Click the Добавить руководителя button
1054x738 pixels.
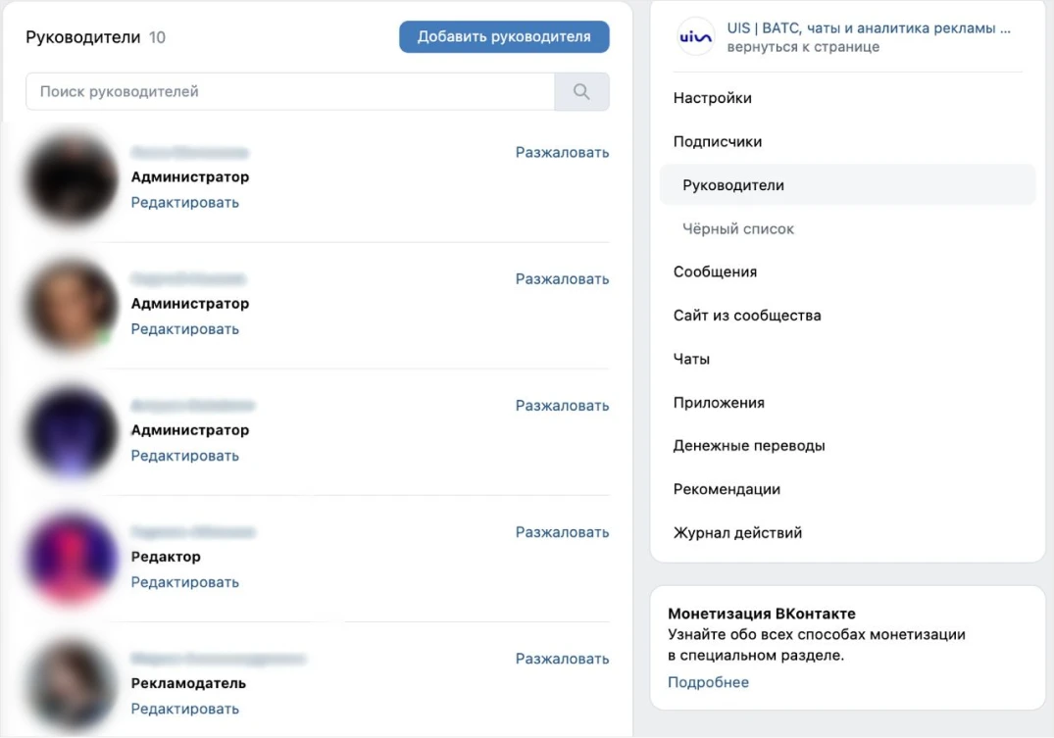click(504, 36)
